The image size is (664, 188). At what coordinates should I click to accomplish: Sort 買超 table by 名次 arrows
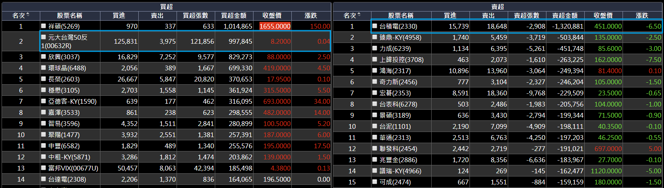coord(28,15)
